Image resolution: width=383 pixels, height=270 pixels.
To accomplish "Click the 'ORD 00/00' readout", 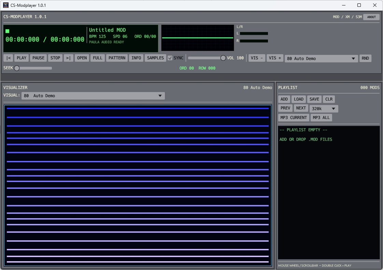I will pos(145,36).
